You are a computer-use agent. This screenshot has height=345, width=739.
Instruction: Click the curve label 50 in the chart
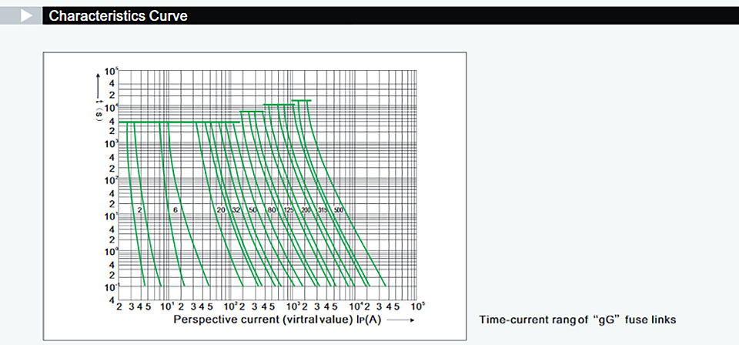click(x=253, y=209)
